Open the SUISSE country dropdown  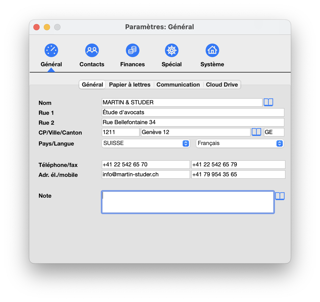[146, 143]
